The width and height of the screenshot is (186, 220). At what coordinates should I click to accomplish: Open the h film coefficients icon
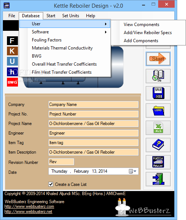coord(12,72)
